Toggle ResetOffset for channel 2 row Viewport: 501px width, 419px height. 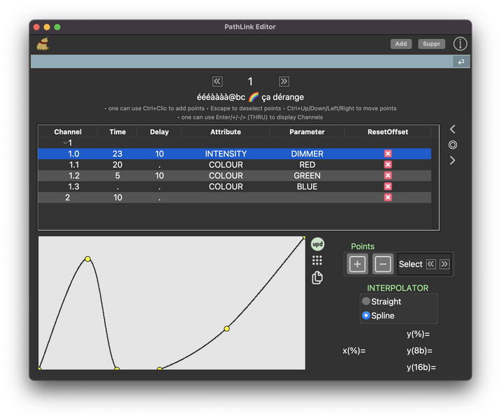click(x=388, y=198)
